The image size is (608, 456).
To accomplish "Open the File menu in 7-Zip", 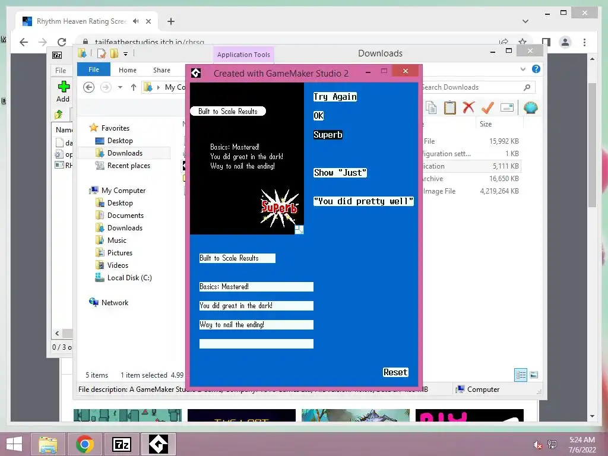I will [61, 70].
